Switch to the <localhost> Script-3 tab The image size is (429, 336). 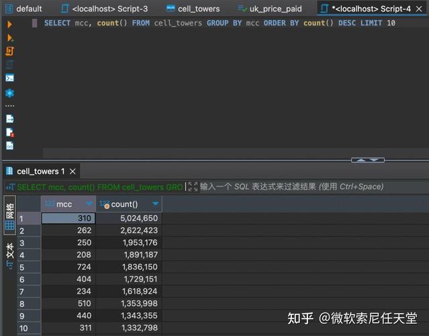(x=105, y=9)
